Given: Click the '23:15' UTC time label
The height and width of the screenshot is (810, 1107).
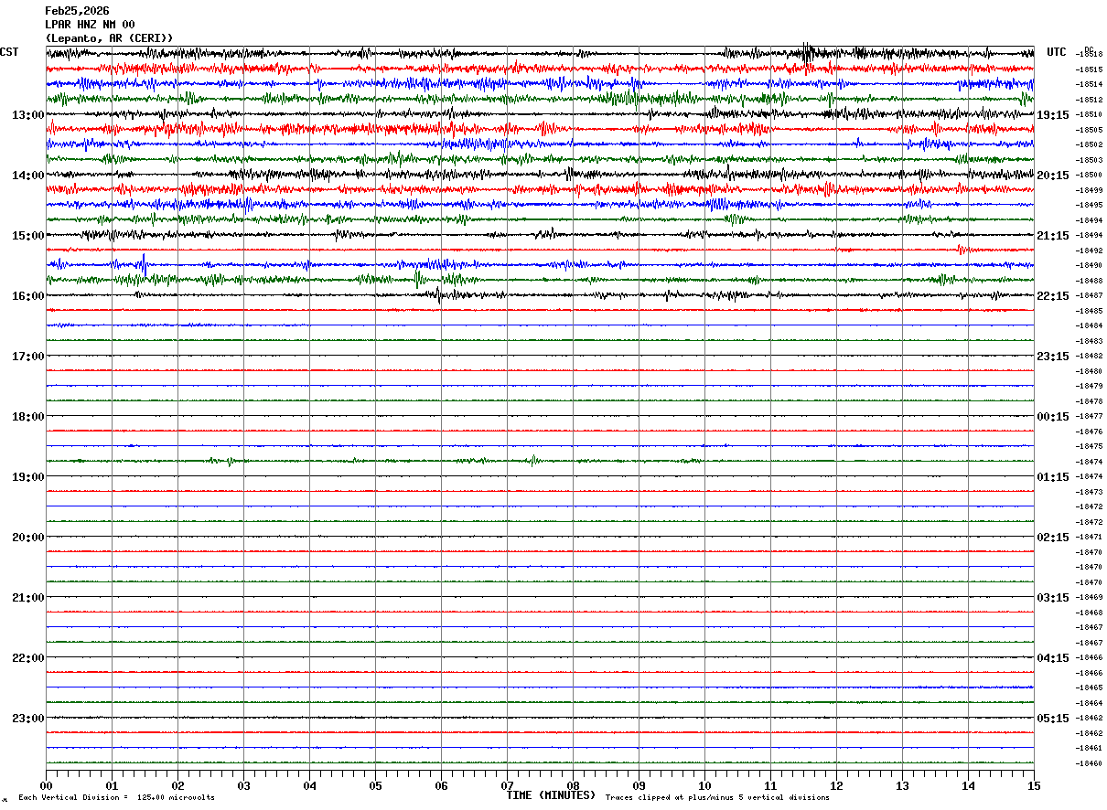Looking at the screenshot, I should coord(1053,357).
